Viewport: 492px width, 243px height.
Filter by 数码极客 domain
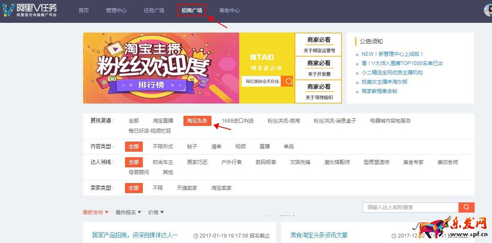(x=266, y=162)
